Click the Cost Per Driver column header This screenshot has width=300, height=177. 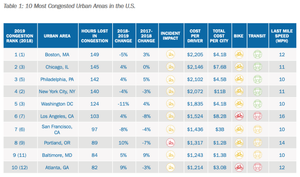pyautogui.click(x=195, y=36)
